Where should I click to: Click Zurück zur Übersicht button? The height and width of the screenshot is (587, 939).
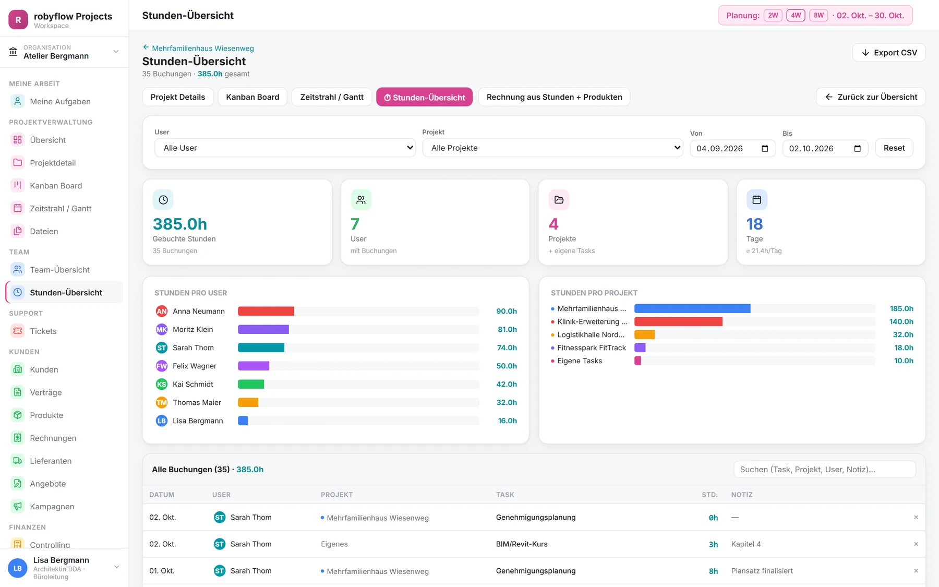(871, 97)
